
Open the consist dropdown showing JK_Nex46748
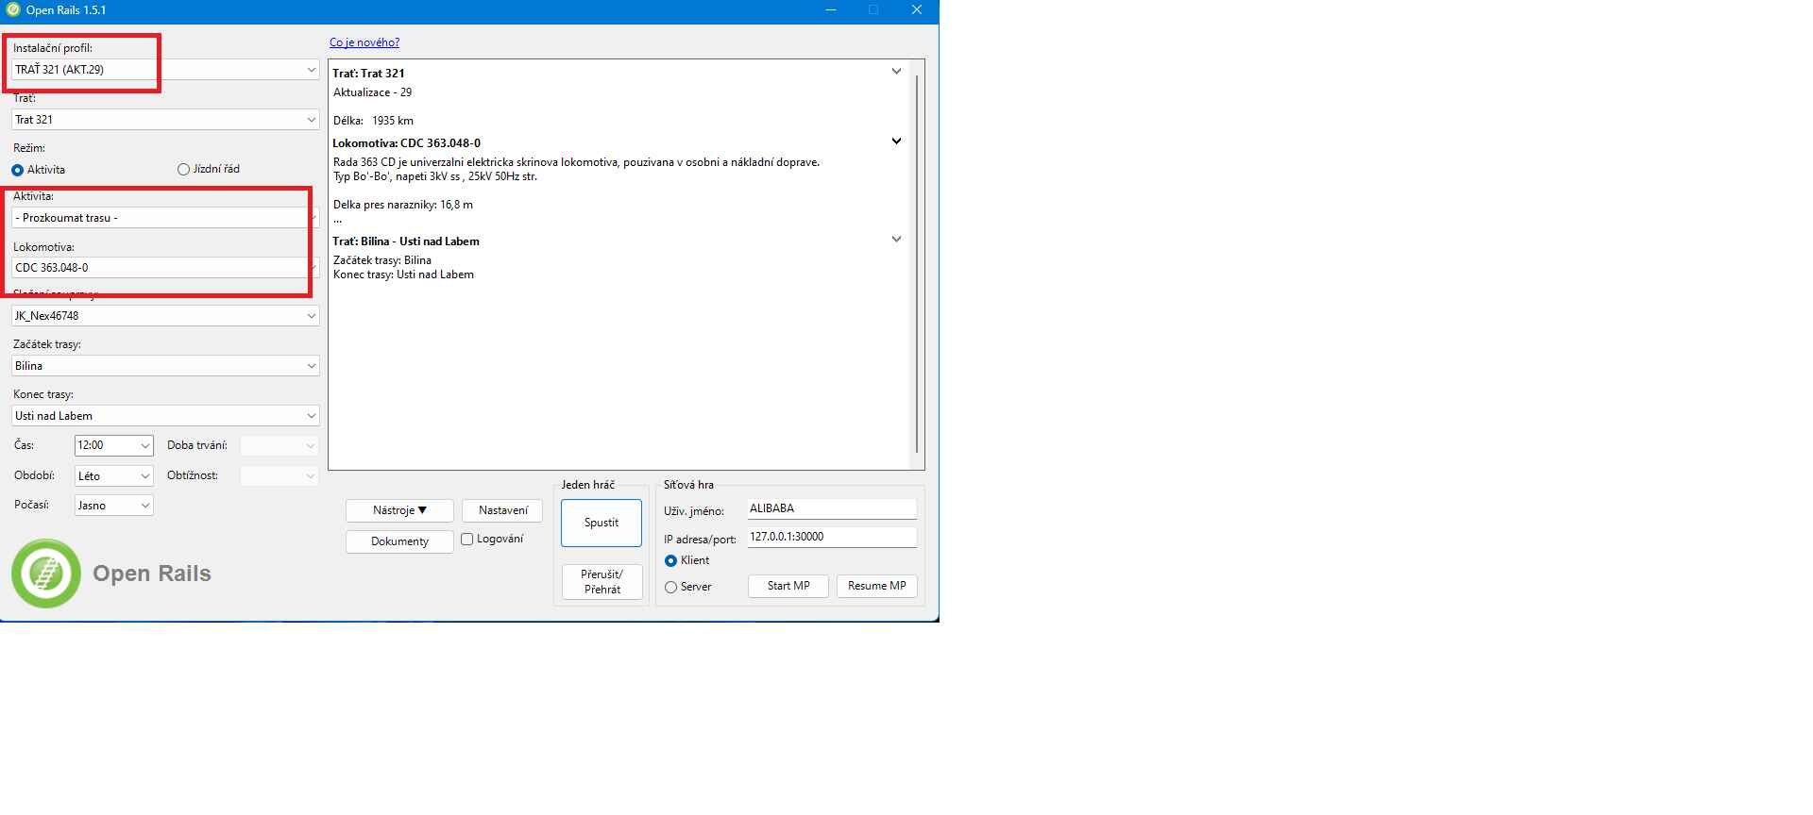[165, 316]
